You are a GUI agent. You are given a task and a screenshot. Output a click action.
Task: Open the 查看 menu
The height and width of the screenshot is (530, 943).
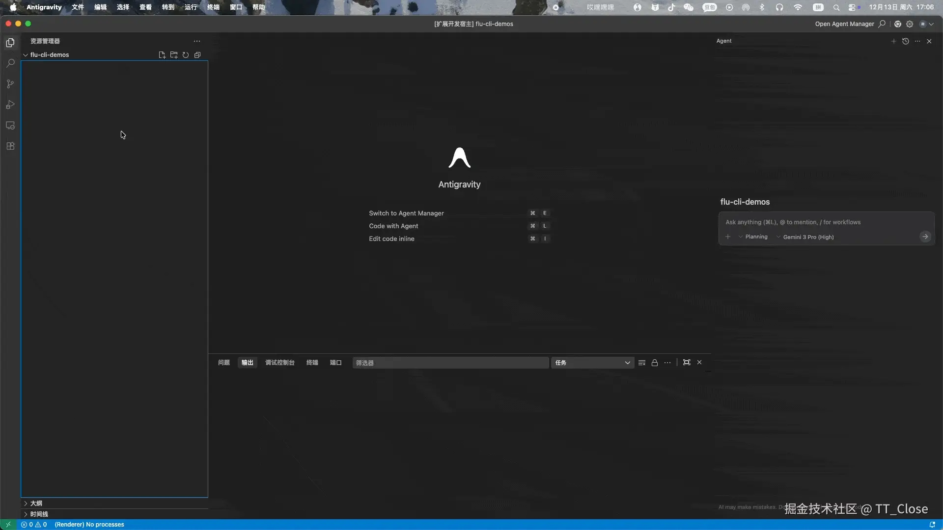tap(145, 7)
